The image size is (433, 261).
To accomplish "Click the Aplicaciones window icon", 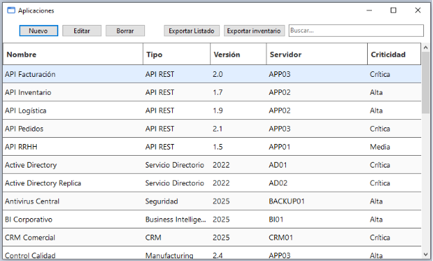I will [x=11, y=10].
